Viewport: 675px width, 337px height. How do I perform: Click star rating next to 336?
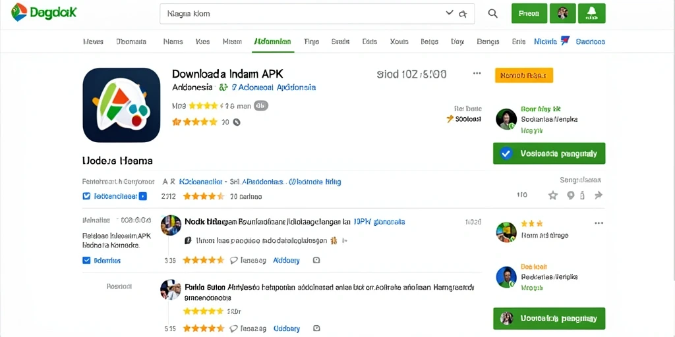204,260
